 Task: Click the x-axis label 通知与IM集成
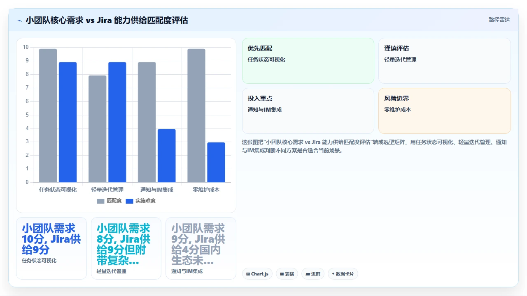point(157,190)
